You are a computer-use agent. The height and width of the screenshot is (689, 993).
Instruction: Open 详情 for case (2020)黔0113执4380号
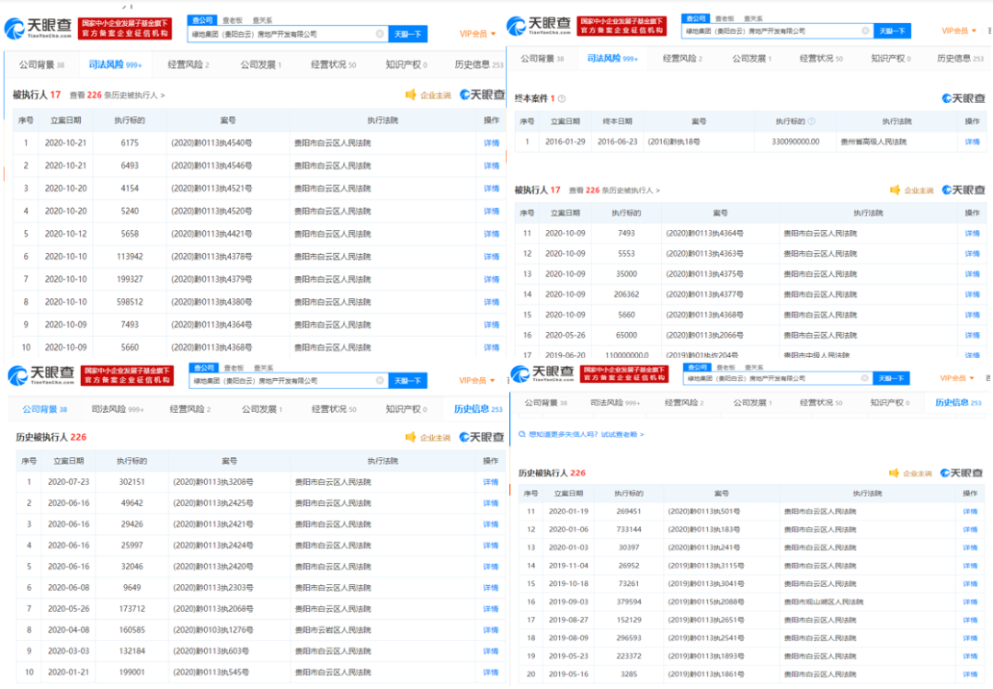pyautogui.click(x=491, y=303)
